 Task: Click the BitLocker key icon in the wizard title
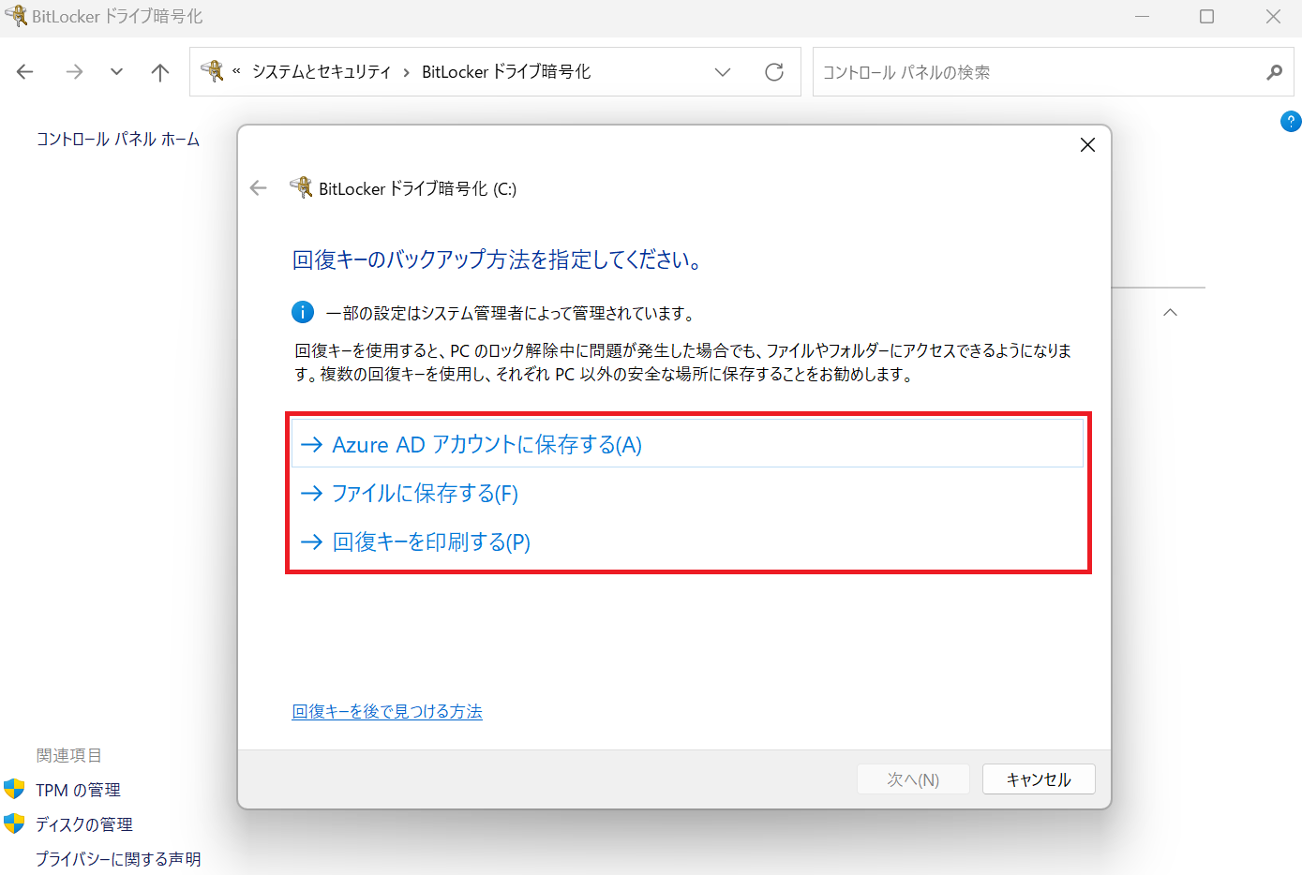pyautogui.click(x=301, y=186)
